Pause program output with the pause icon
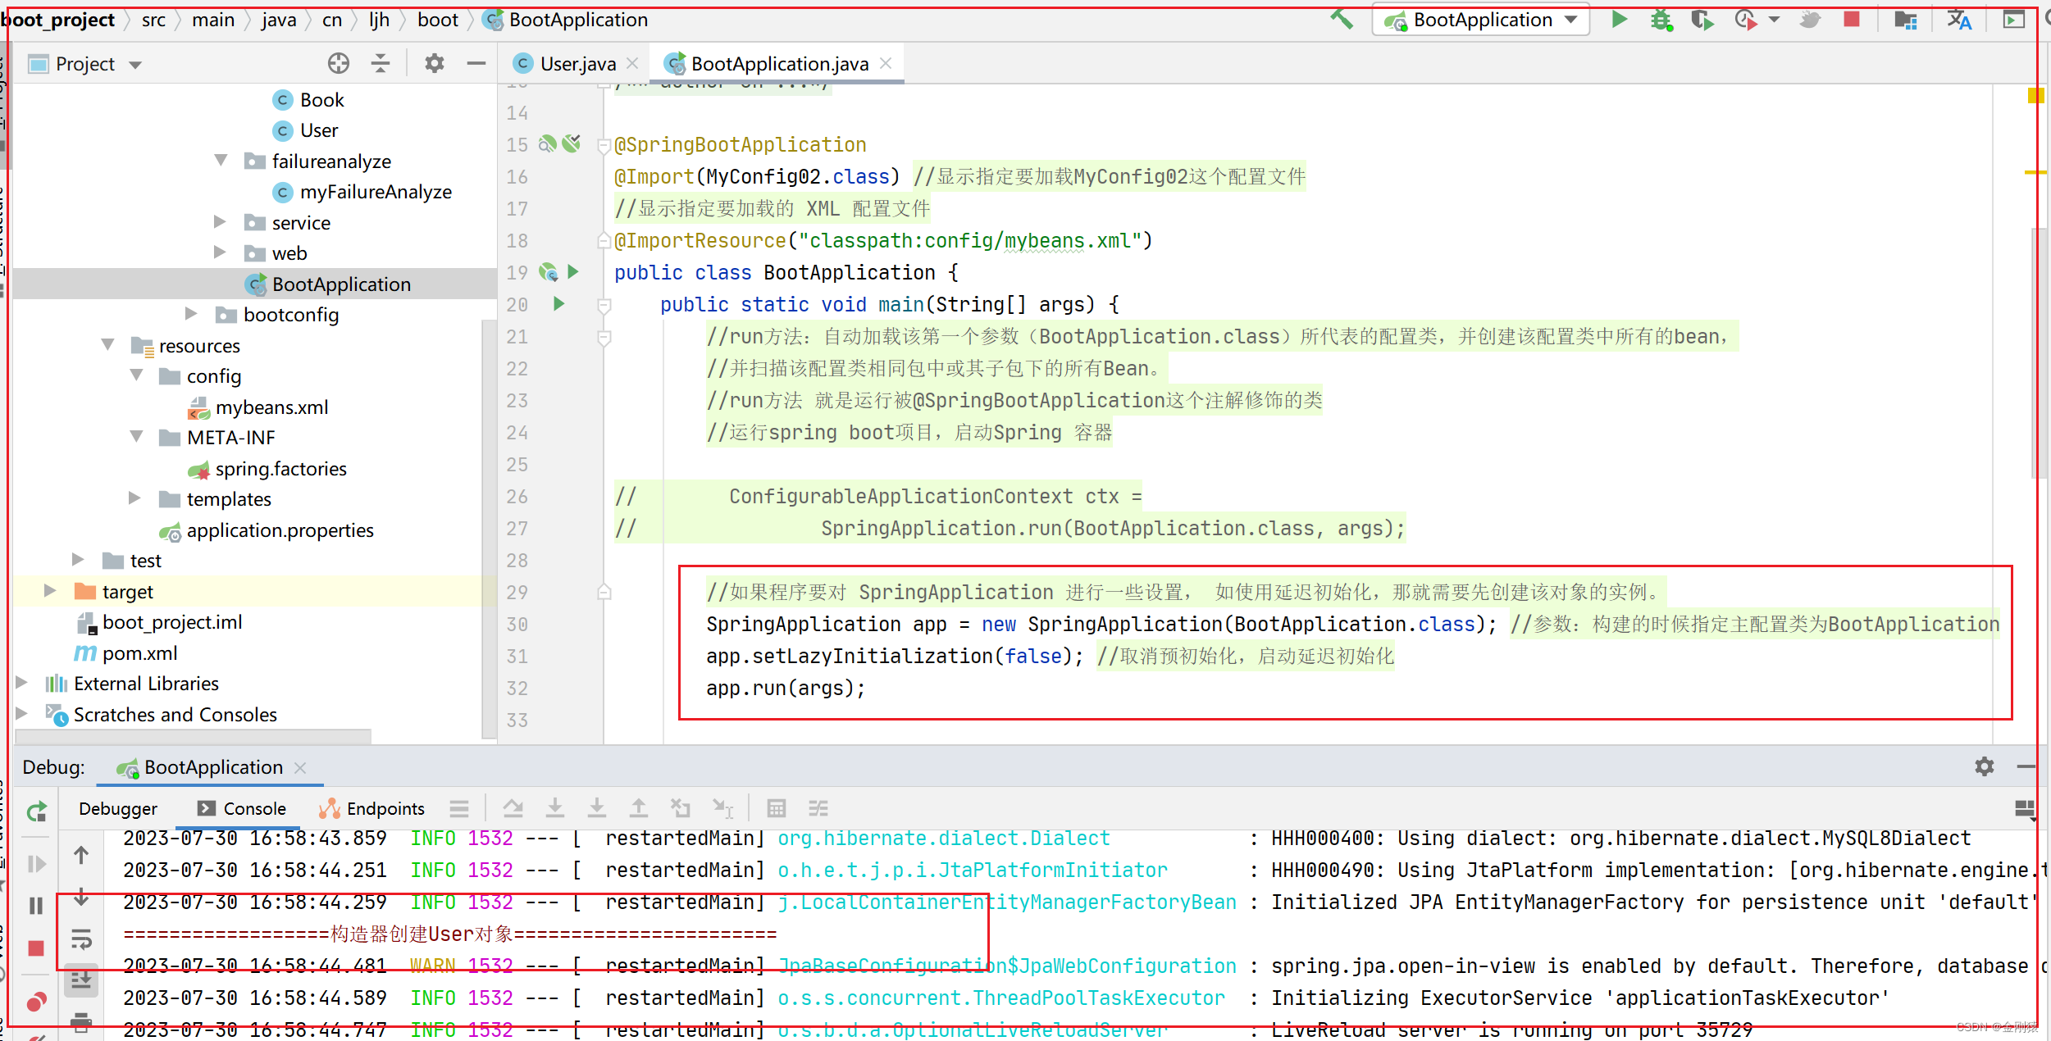 coord(36,906)
